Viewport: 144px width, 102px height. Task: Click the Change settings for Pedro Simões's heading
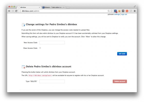[51, 24]
